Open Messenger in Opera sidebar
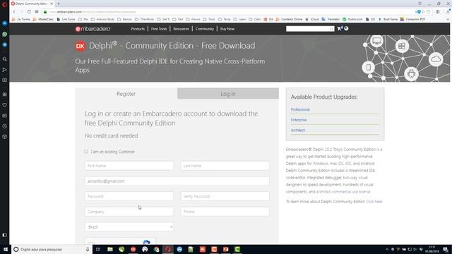This screenshot has height=254, width=452. [5, 23]
